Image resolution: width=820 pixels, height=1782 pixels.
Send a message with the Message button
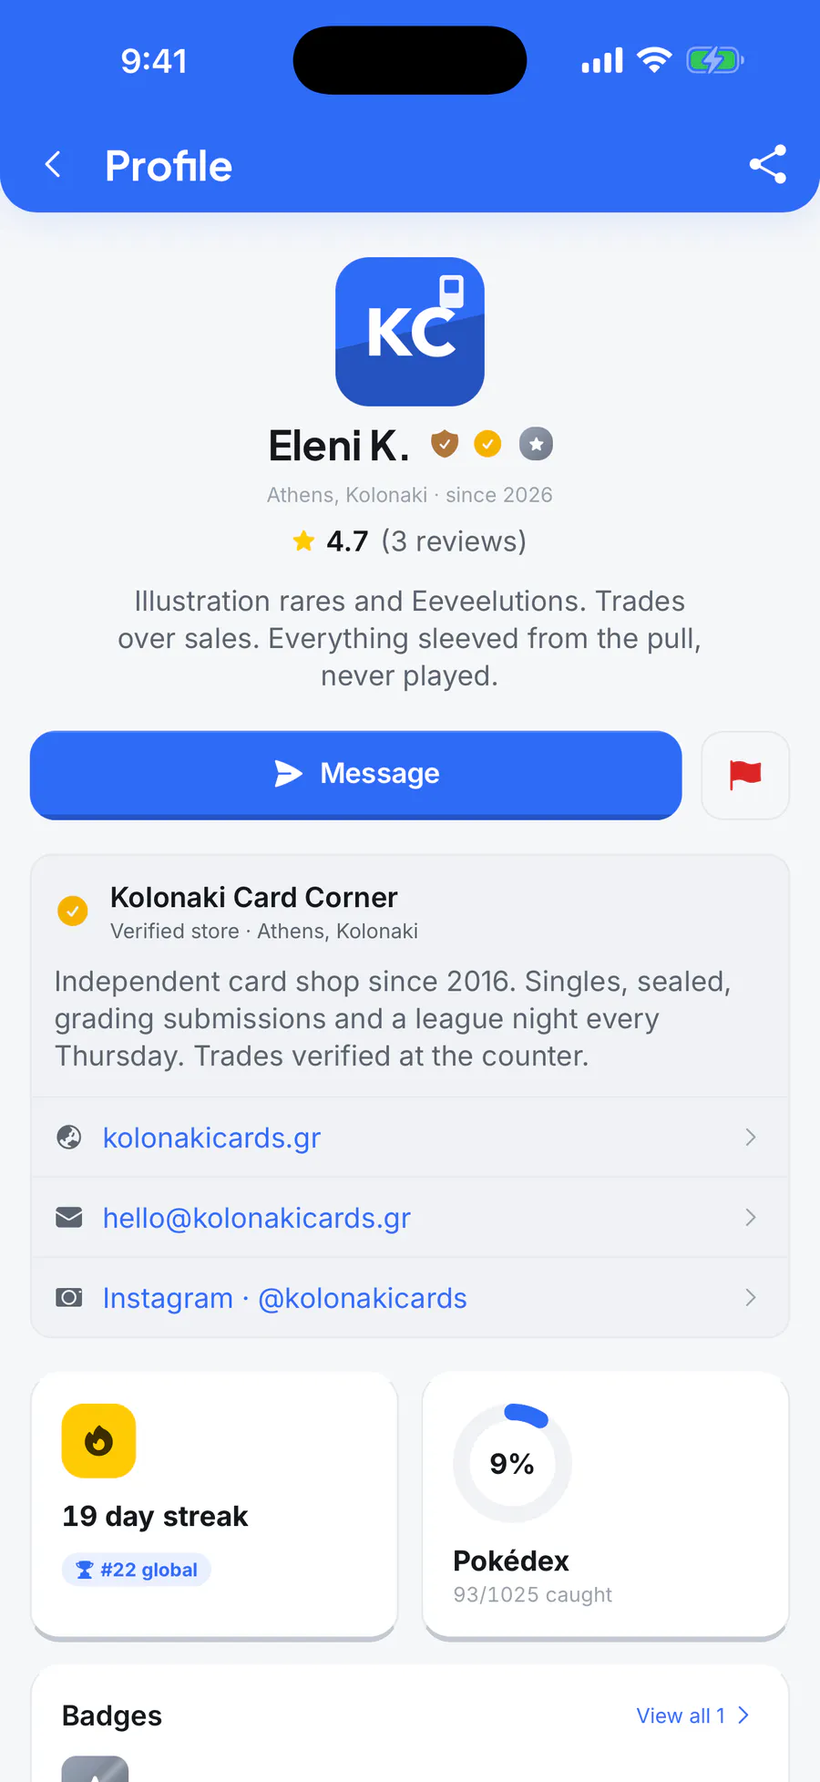(355, 774)
